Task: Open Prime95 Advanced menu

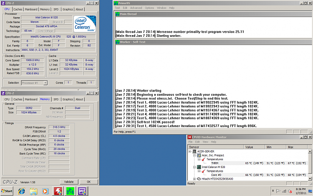Action: pyautogui.click(x=136, y=8)
